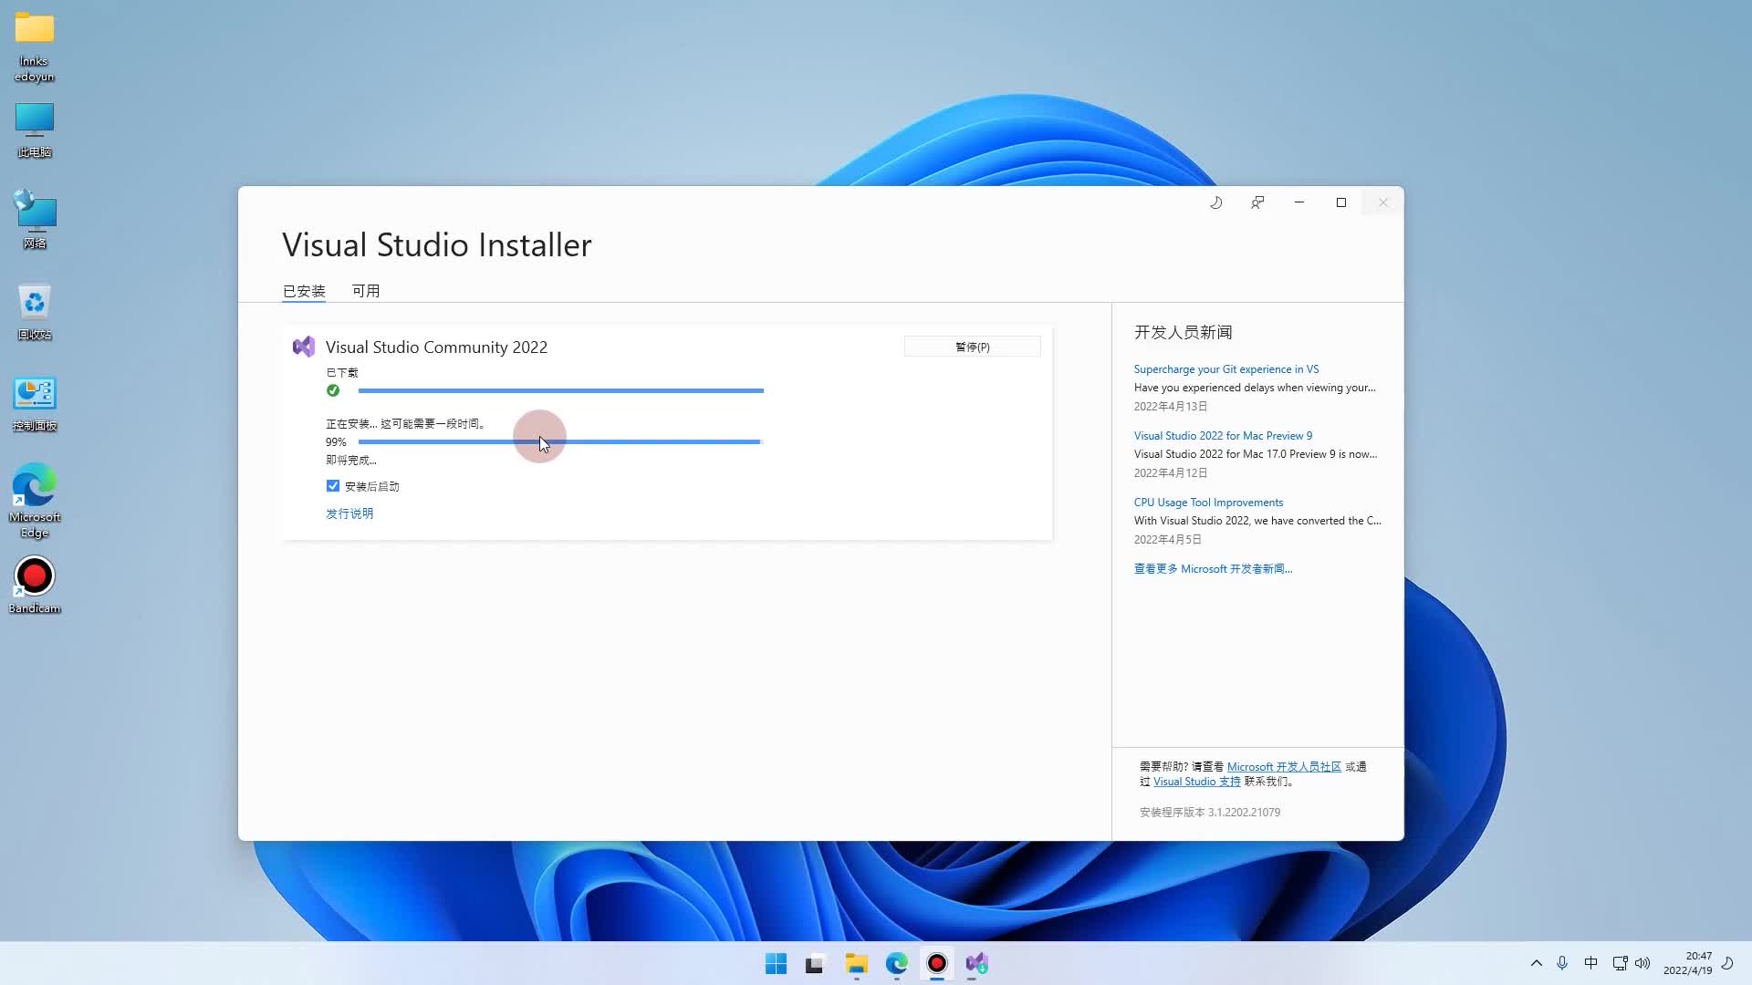The image size is (1752, 985).
Task: Switch the 中 input method indicator
Action: pyautogui.click(x=1590, y=963)
